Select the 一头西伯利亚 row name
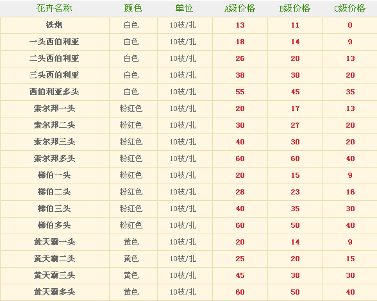377x301 pixels. coord(54,42)
